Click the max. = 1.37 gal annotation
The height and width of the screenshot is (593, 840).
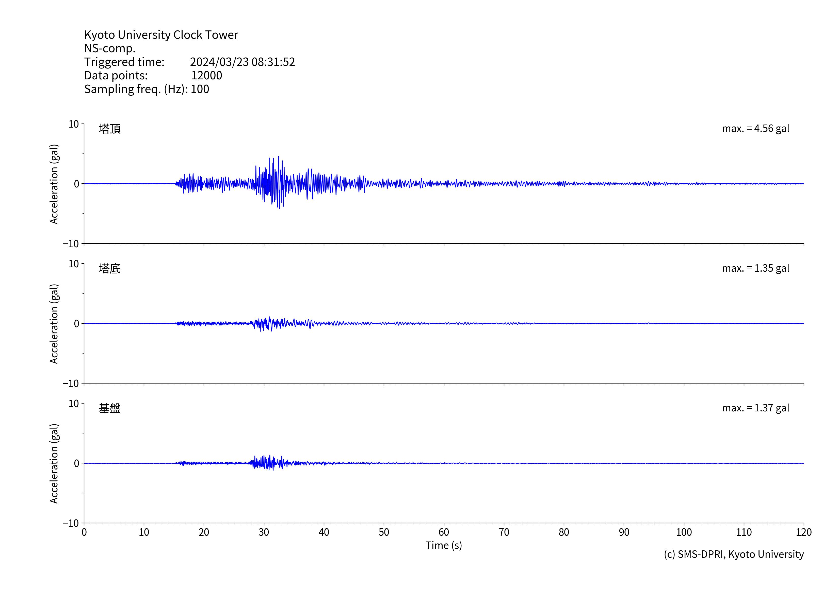coord(755,408)
